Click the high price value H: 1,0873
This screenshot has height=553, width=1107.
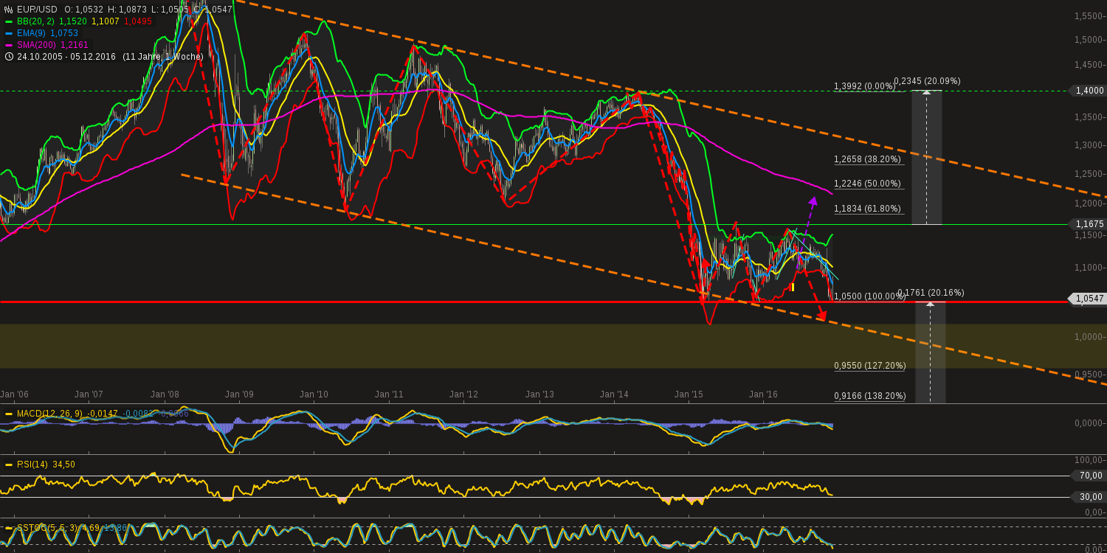coord(126,10)
